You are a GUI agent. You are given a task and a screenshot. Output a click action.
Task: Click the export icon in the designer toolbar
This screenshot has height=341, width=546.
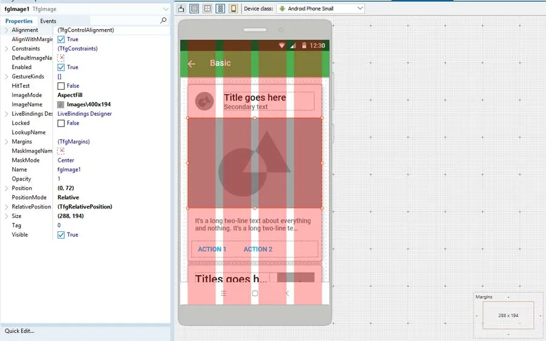(181, 8)
